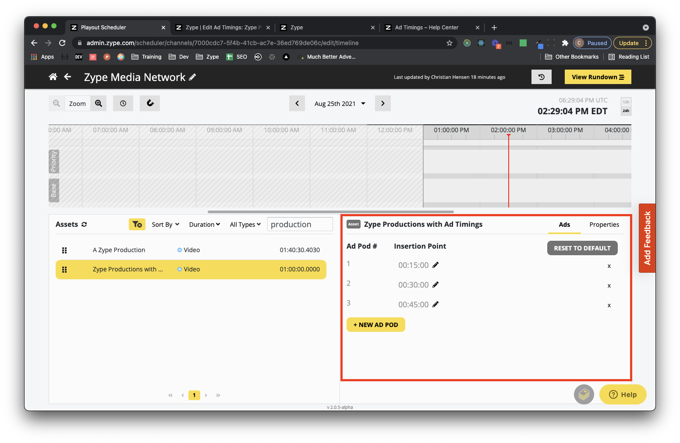Switch to the Edit Ad Timings browser tab

[223, 27]
